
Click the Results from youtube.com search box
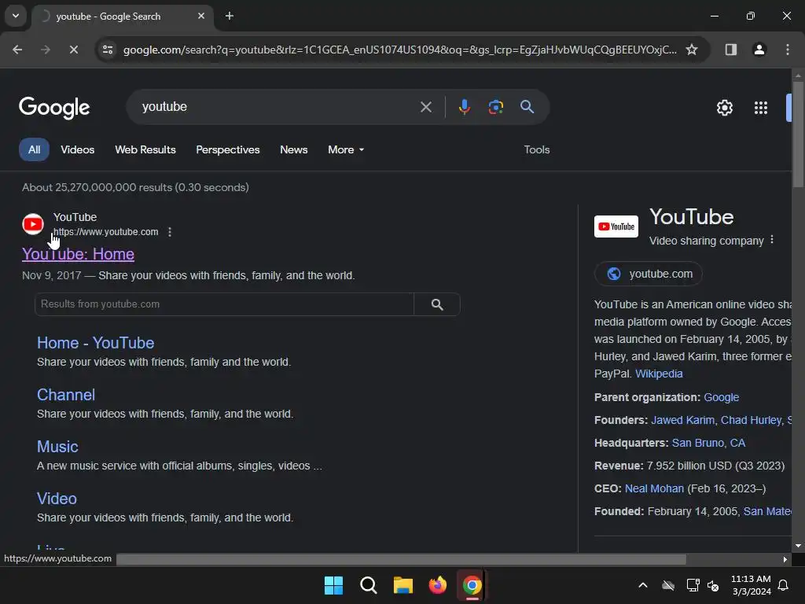coord(224,304)
